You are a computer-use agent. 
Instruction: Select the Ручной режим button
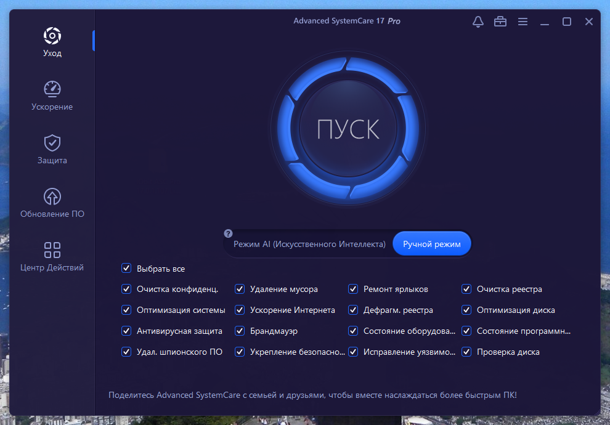(432, 244)
